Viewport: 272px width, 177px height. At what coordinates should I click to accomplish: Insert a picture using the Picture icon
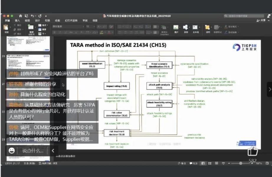click(x=176, y=28)
